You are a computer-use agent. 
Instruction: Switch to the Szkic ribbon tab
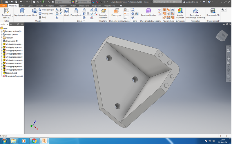(23, 5)
